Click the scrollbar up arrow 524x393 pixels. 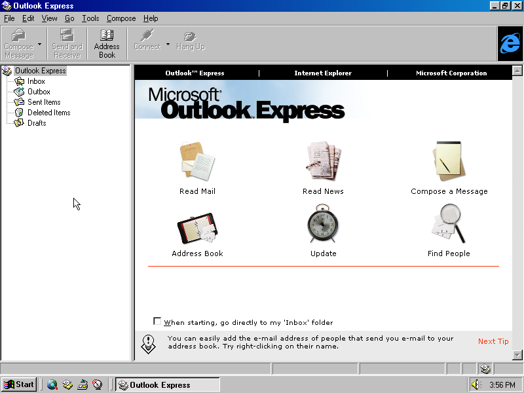coord(517,71)
